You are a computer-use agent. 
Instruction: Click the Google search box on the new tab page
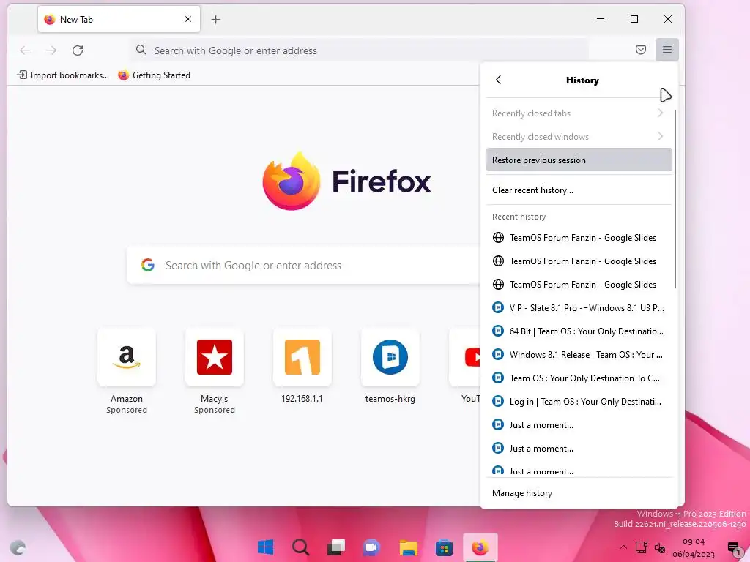[303, 265]
